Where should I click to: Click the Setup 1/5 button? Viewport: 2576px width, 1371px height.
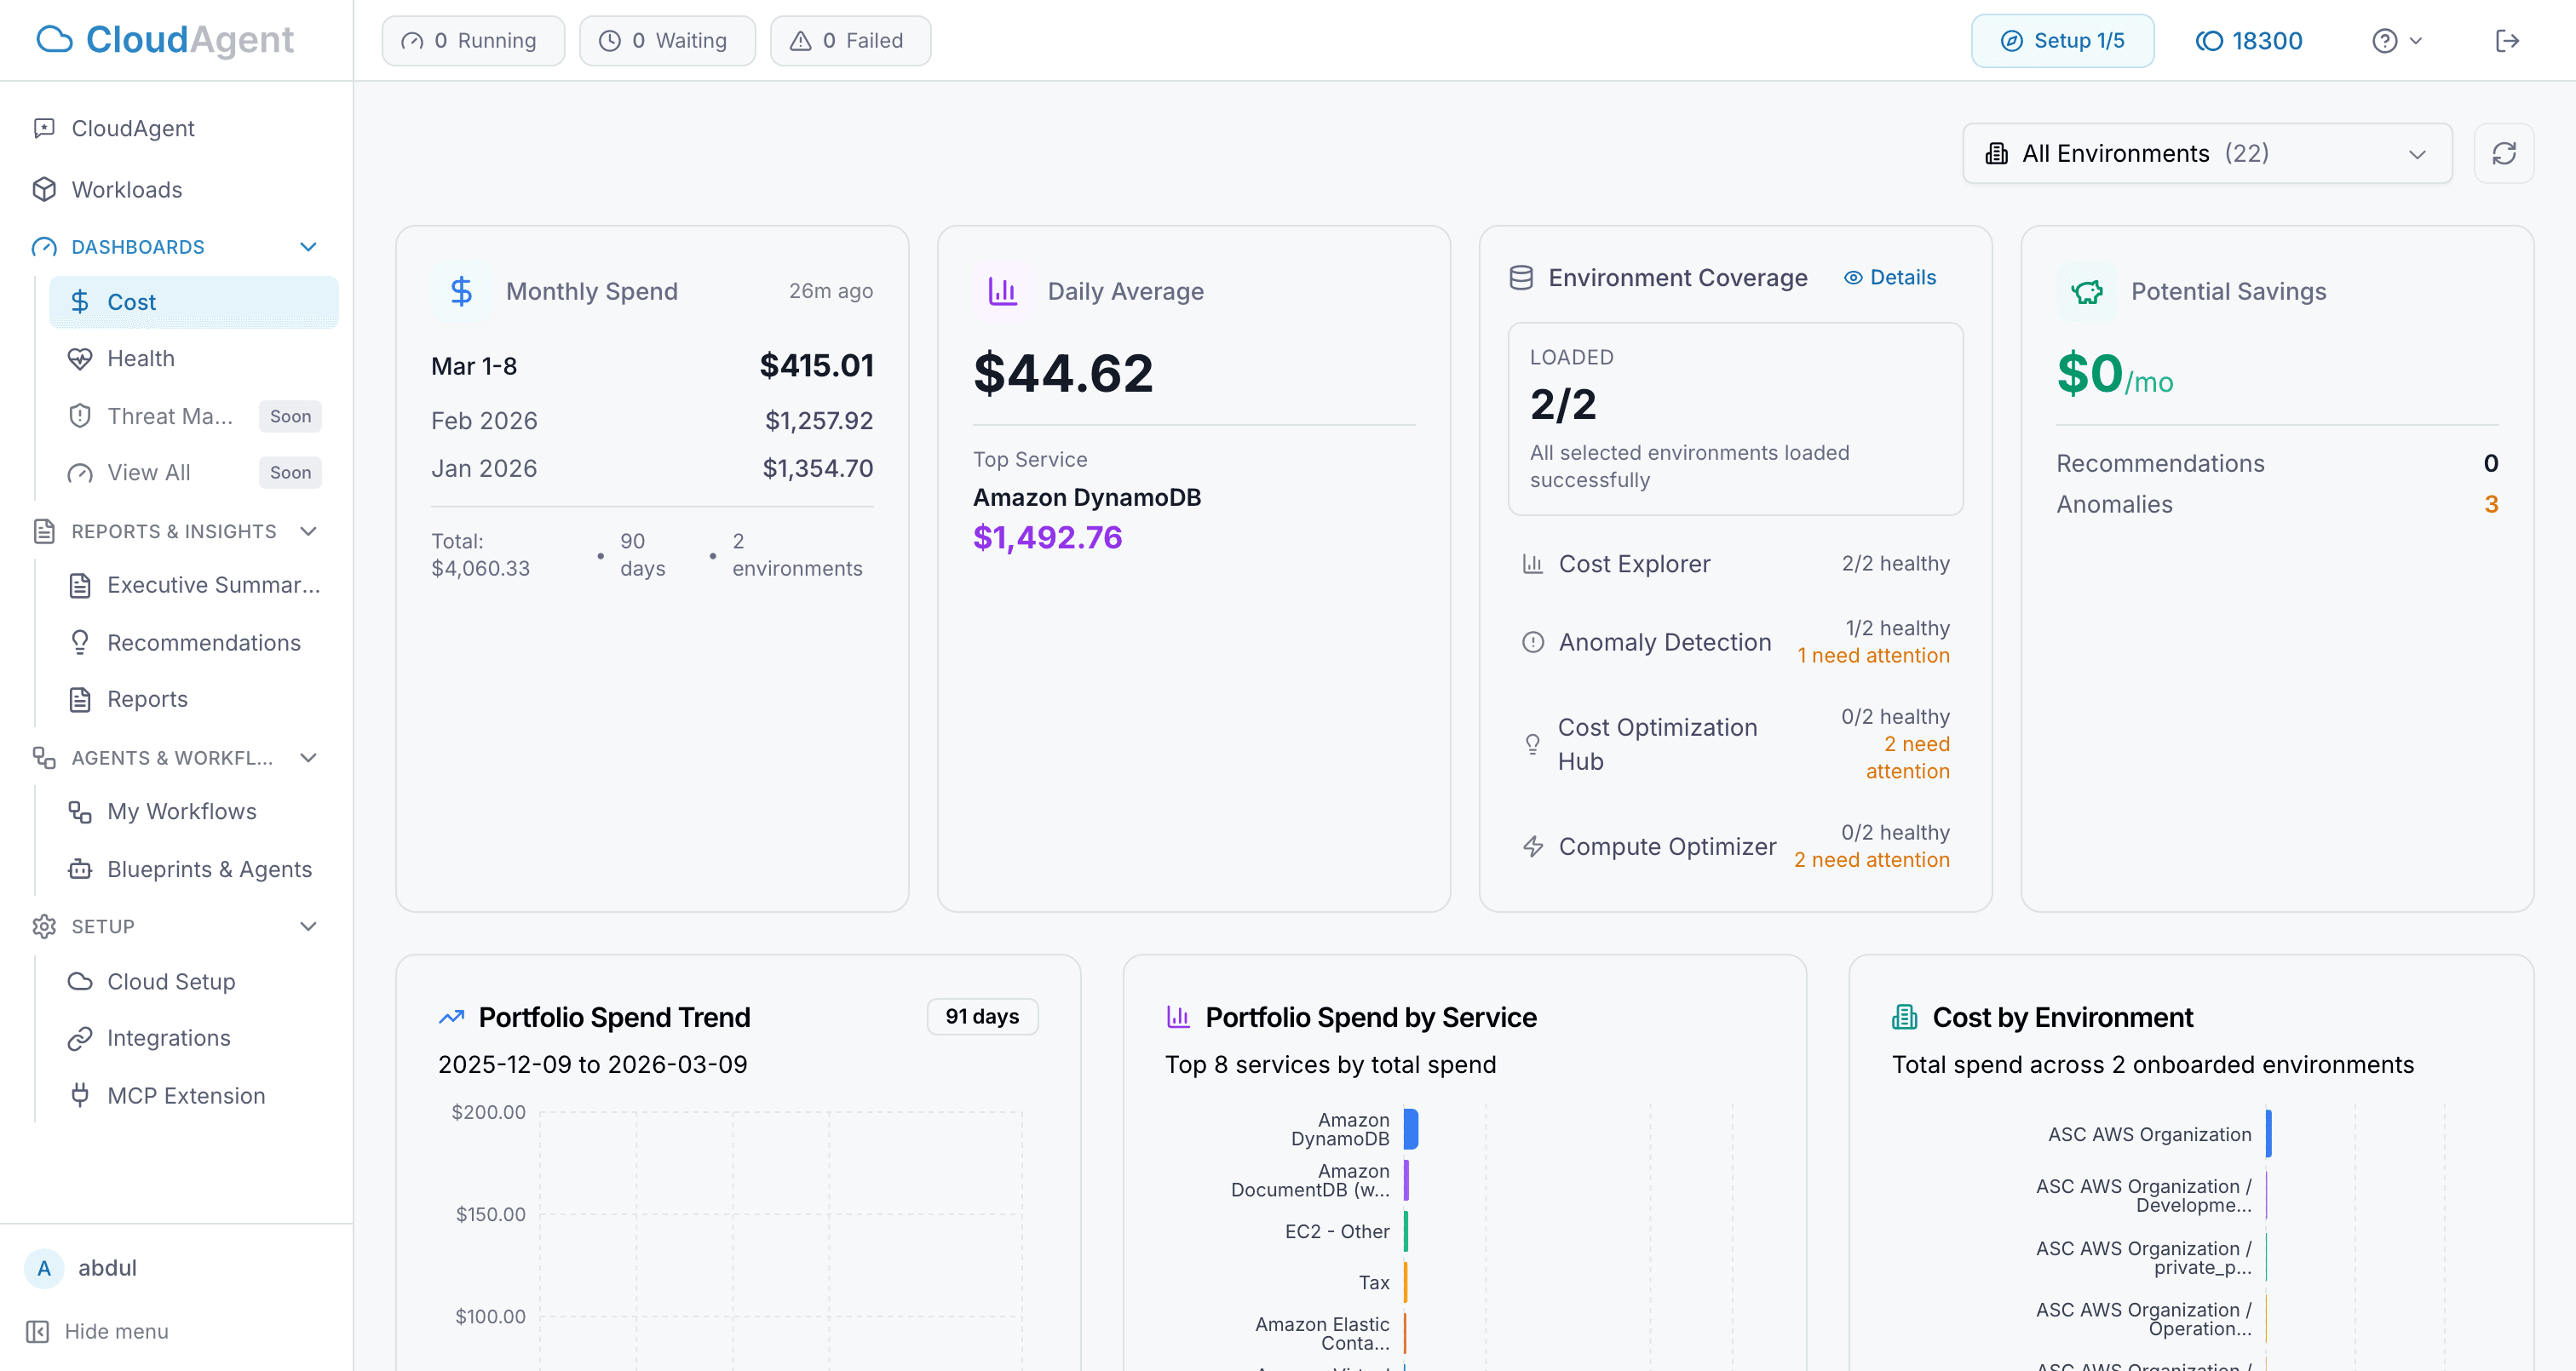[x=2062, y=40]
